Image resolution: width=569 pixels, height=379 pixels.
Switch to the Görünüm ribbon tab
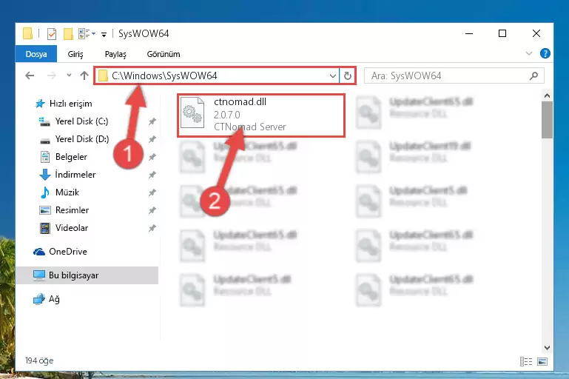(x=164, y=54)
